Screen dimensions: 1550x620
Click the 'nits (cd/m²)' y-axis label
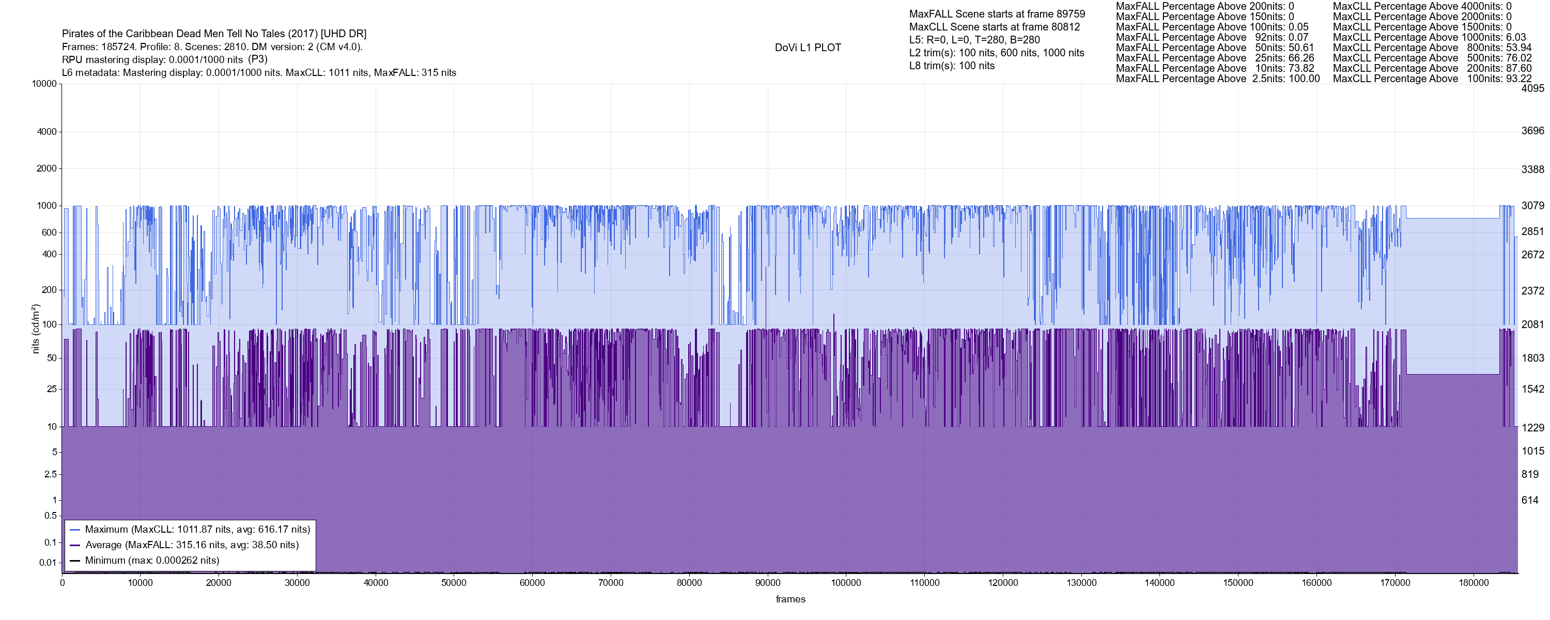[35, 329]
